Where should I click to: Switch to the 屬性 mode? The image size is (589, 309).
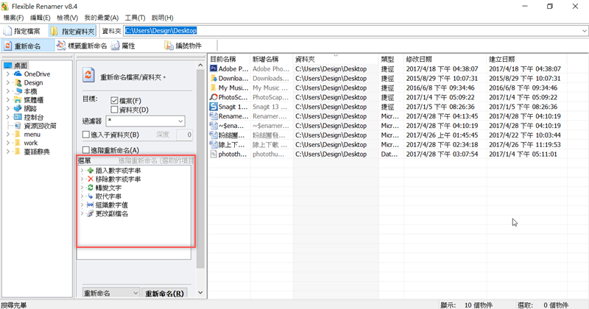123,46
